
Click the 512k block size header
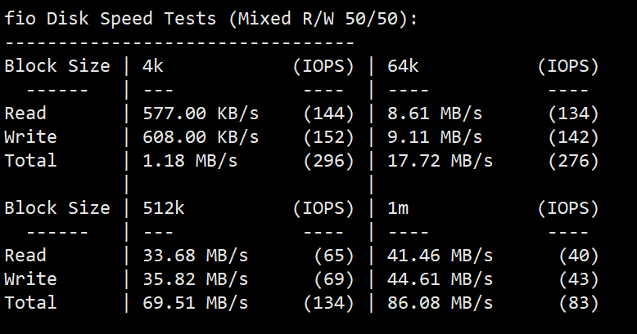[x=163, y=208]
